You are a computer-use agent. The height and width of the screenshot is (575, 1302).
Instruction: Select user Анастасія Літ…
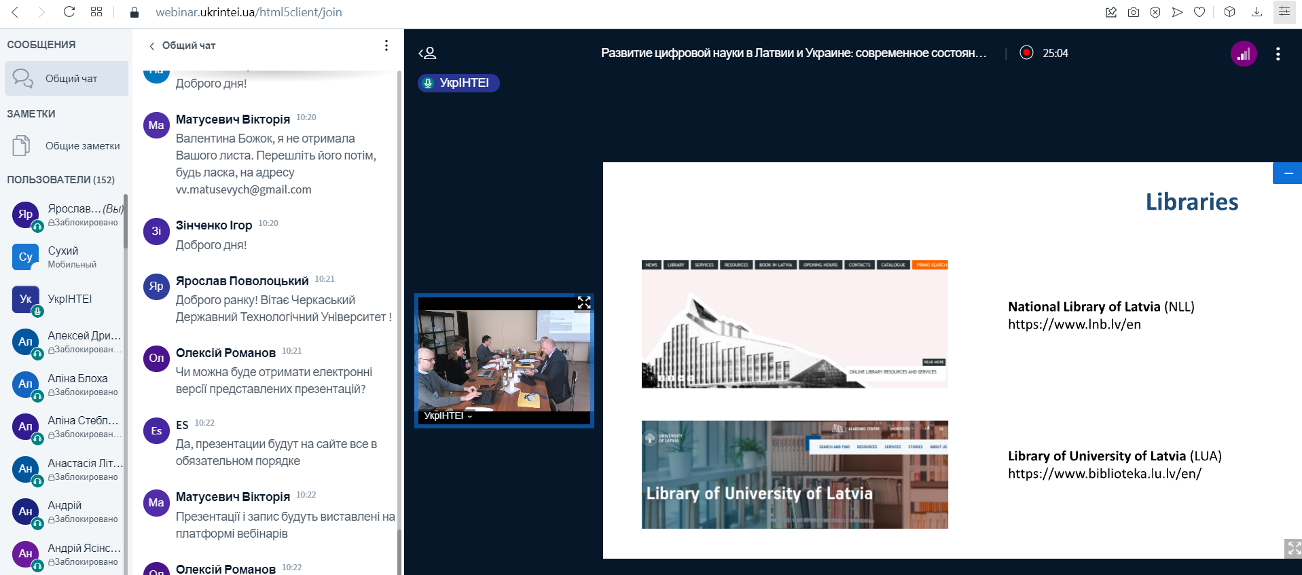[67, 470]
